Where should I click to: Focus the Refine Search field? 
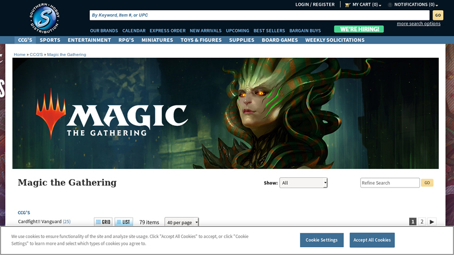(x=390, y=182)
